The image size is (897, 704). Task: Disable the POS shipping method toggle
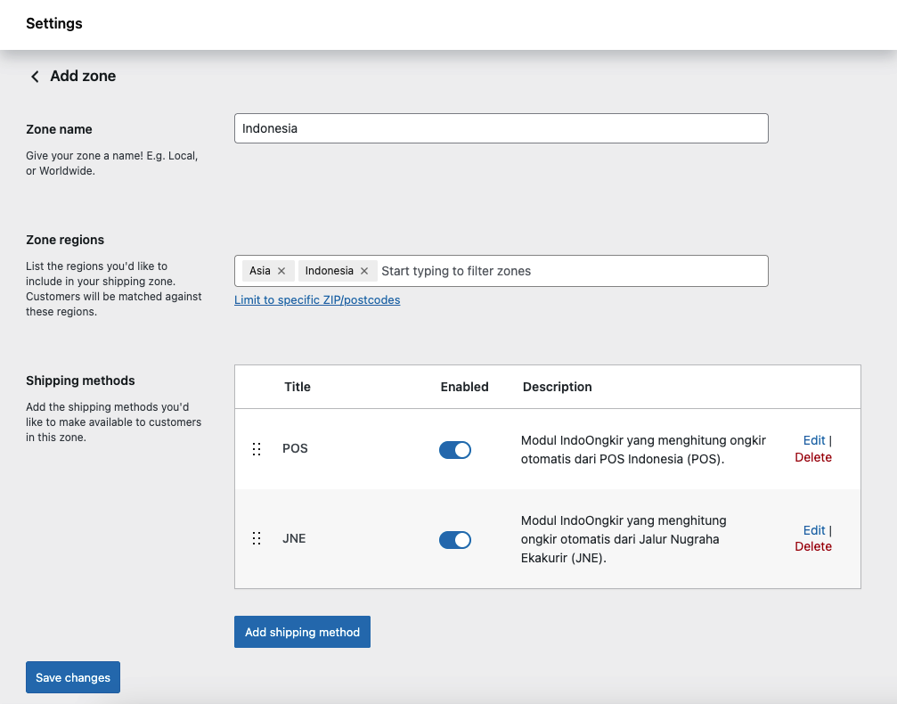point(454,450)
